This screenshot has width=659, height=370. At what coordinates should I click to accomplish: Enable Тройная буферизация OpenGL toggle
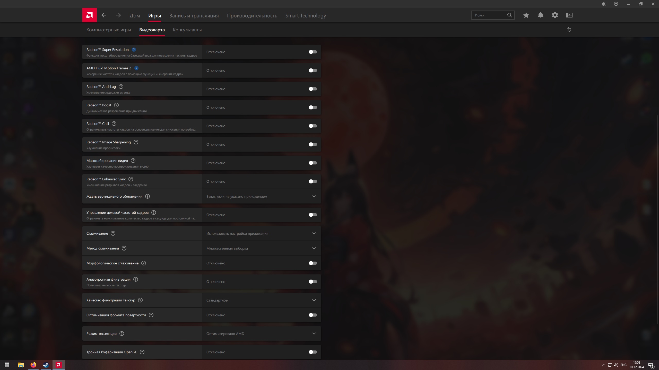[x=313, y=352]
